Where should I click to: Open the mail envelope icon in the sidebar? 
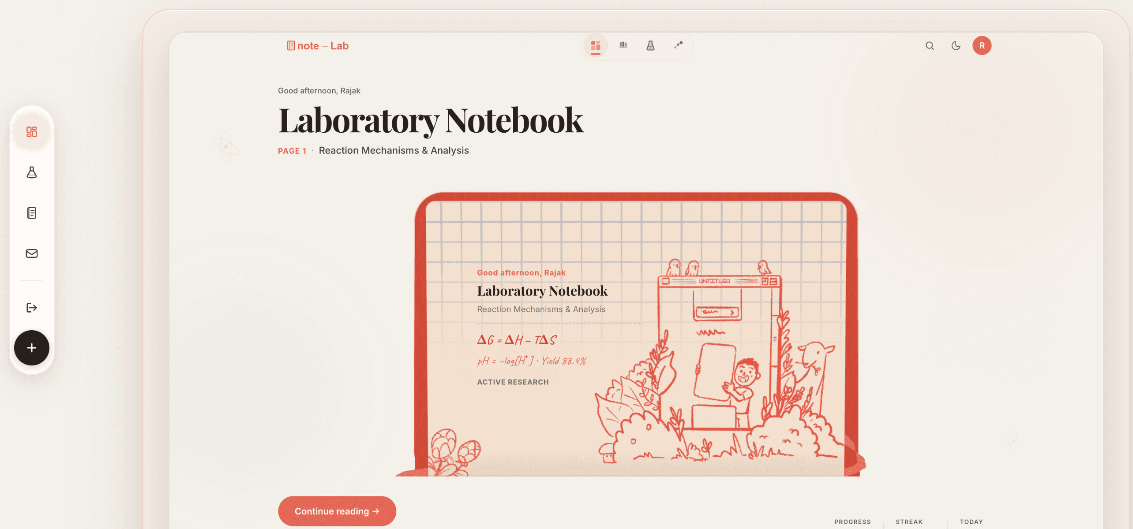32,253
